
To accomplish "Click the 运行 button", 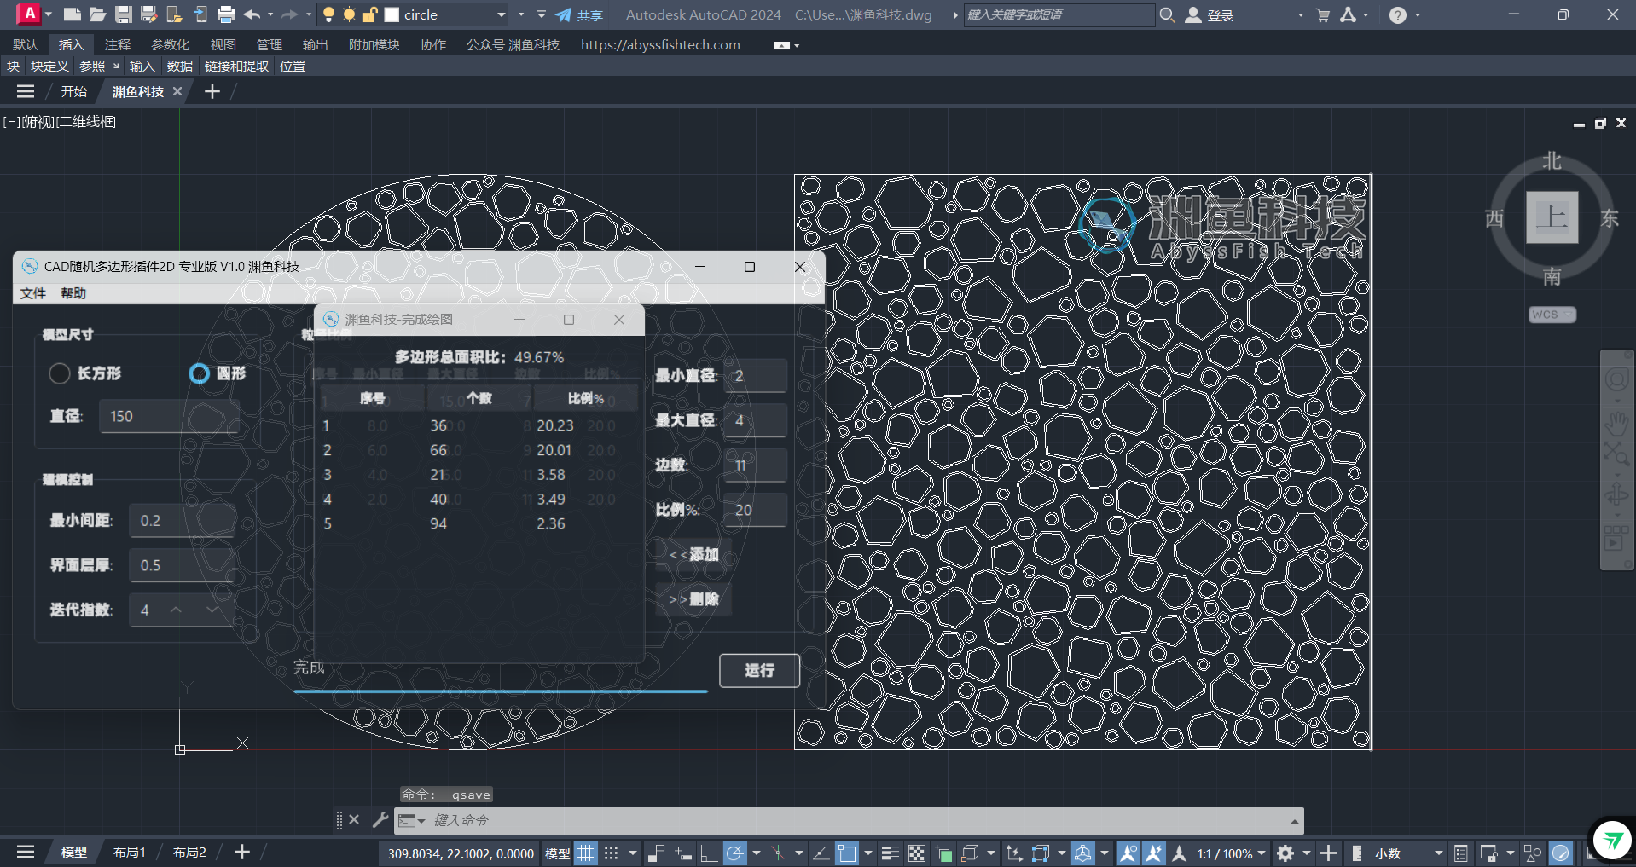I will point(759,670).
